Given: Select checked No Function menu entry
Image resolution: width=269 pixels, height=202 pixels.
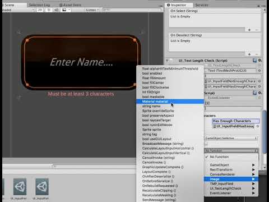Looking at the screenshot, I should click(231, 157).
